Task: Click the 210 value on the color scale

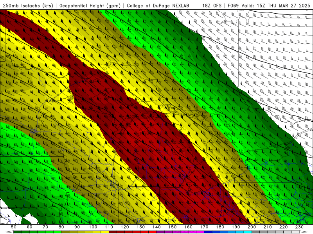Action: tap(268, 227)
